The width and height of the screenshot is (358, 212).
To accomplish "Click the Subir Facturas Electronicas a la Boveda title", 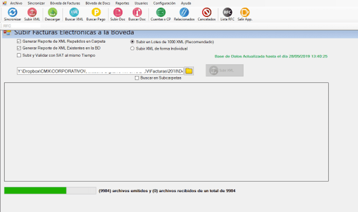I will point(74,32).
